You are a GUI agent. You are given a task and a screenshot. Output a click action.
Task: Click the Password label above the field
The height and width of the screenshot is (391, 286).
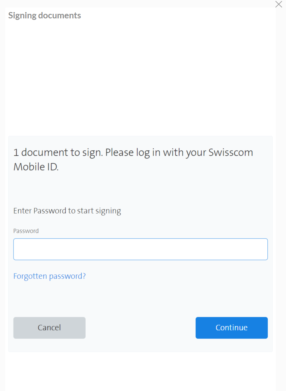26,231
